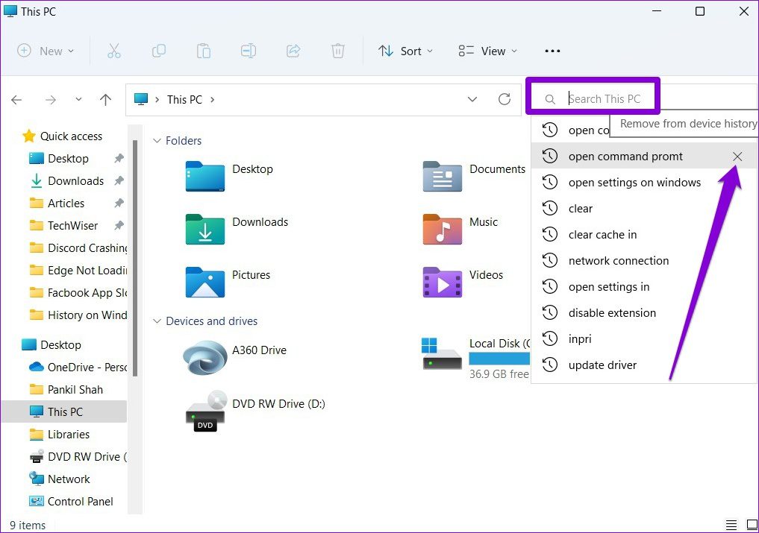Screen dimensions: 759x533
Task: Open the See more ellipsis menu
Action: 552,51
